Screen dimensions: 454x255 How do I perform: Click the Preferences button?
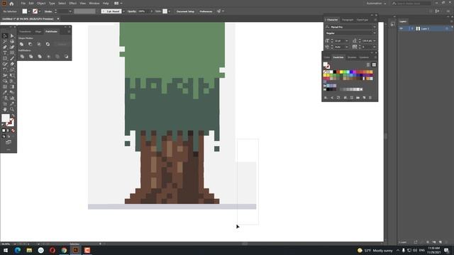tap(206, 11)
